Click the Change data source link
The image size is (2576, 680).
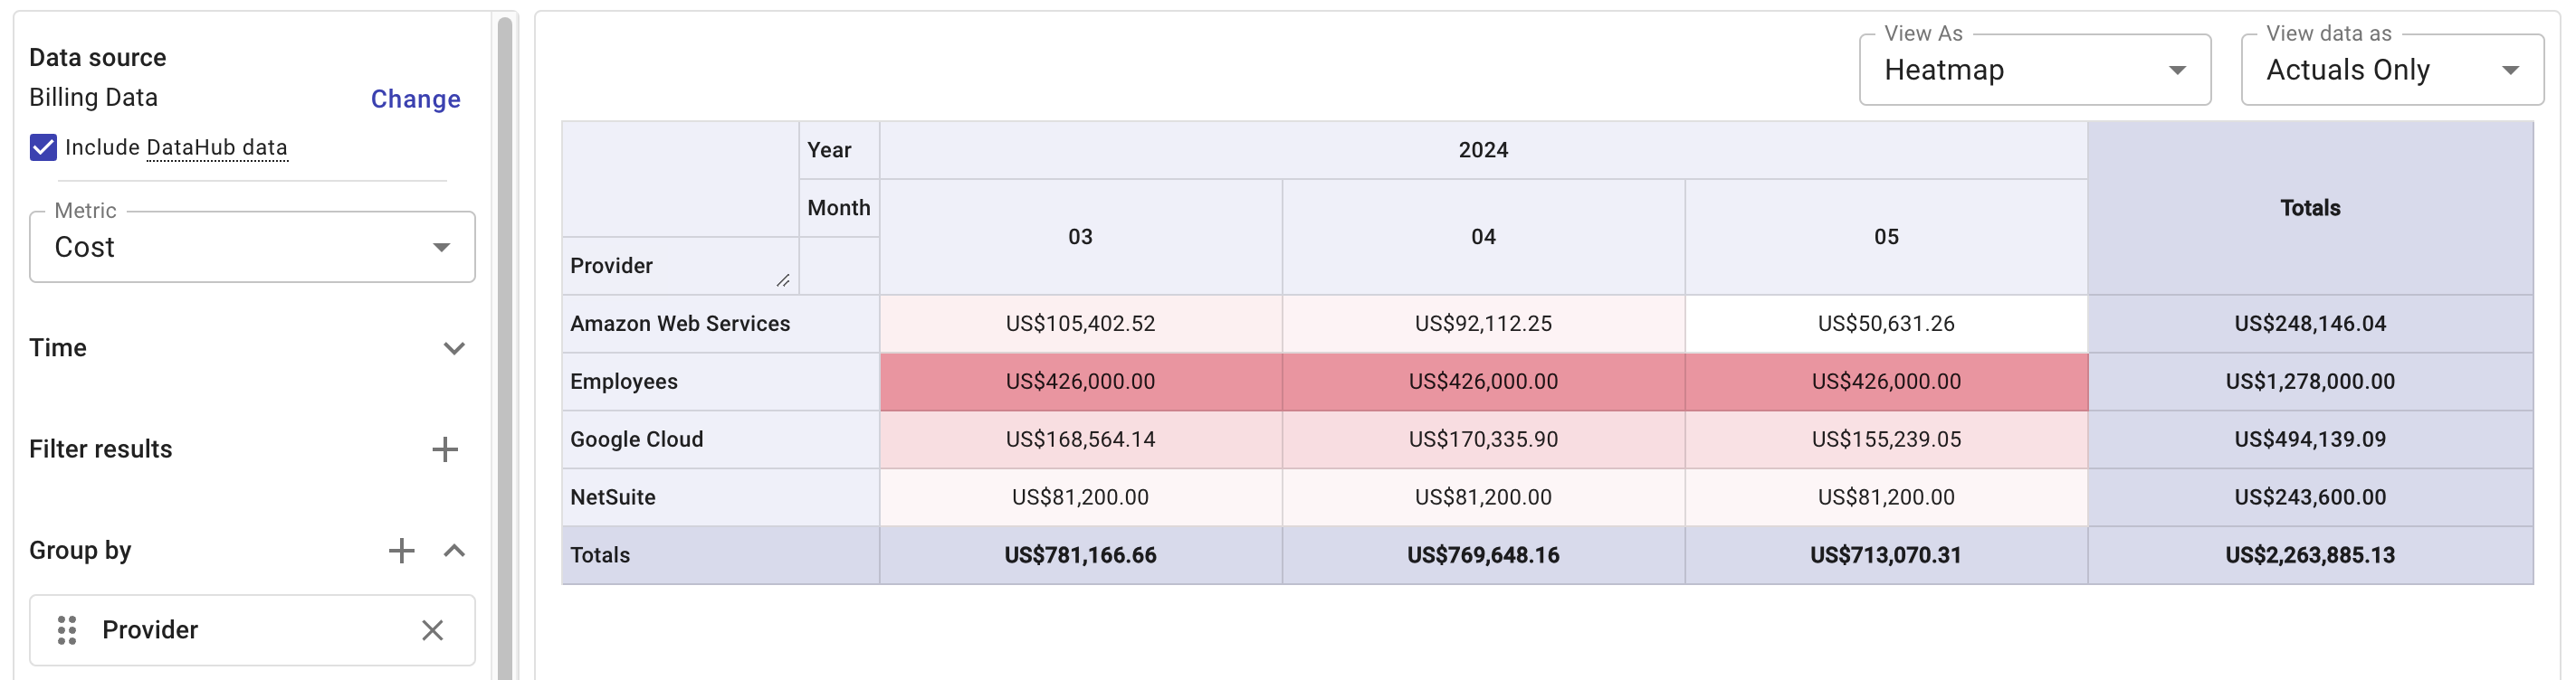pos(415,99)
